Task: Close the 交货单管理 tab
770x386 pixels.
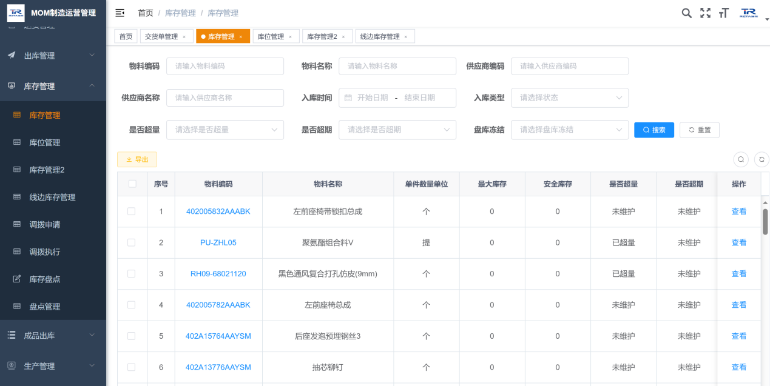Action: [184, 37]
